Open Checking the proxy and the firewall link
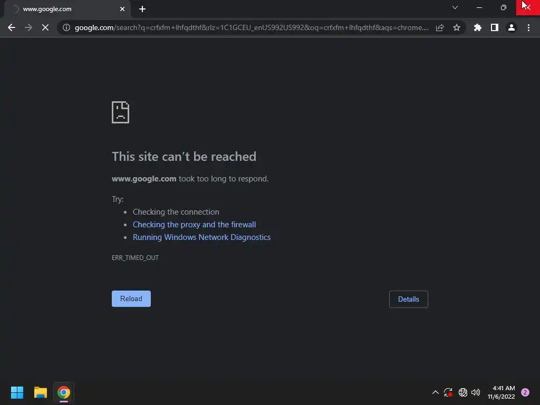 point(194,225)
